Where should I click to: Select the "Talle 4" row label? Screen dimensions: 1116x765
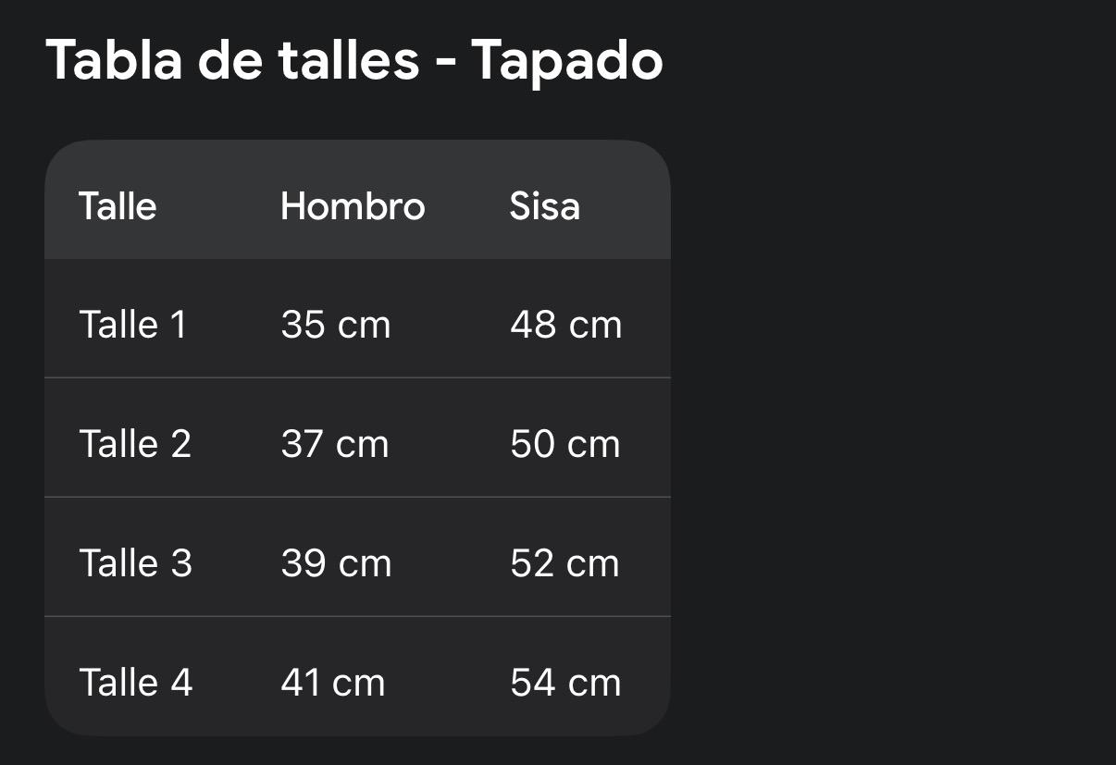click(135, 683)
